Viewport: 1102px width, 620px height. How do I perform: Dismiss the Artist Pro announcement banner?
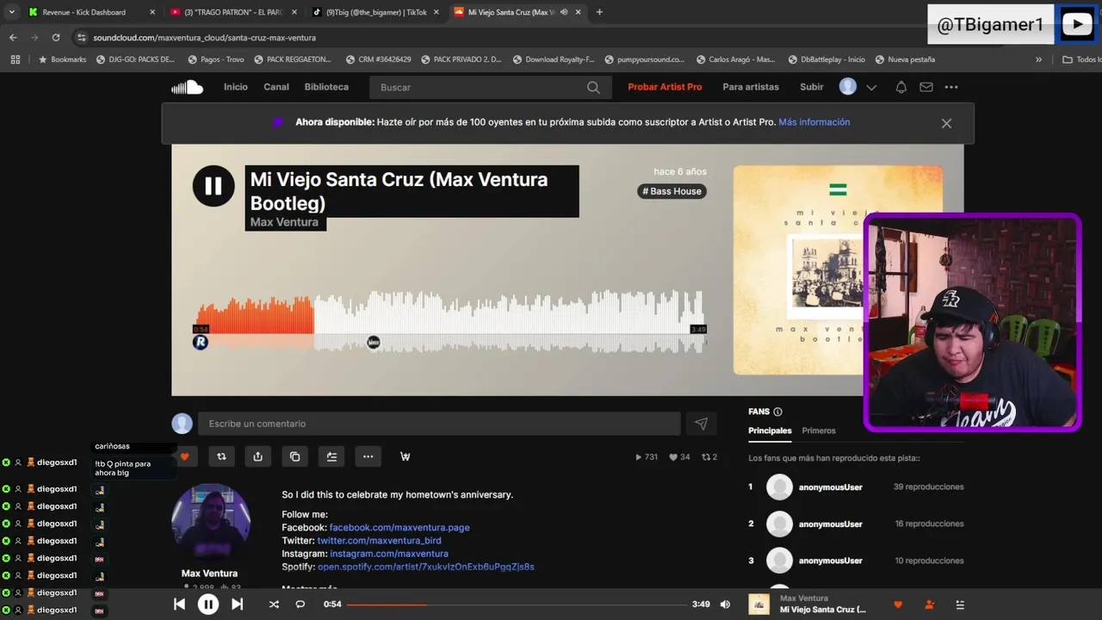[946, 123]
